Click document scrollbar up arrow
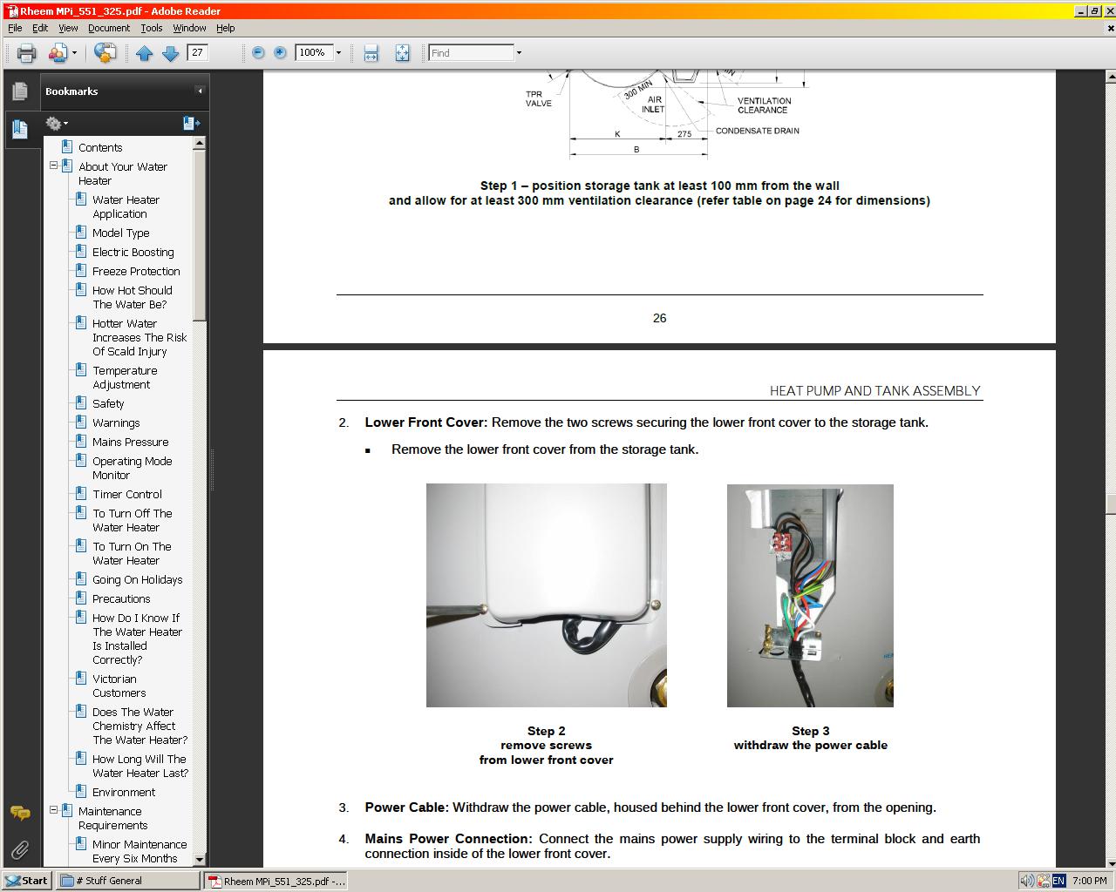The width and height of the screenshot is (1116, 892). [x=1111, y=78]
